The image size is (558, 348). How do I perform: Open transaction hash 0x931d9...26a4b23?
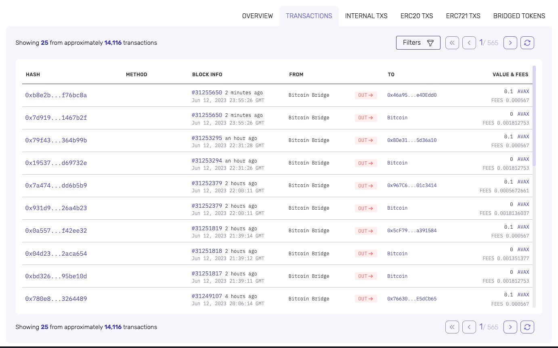56,208
